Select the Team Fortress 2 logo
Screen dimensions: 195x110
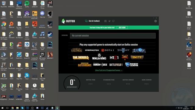tap(81, 58)
